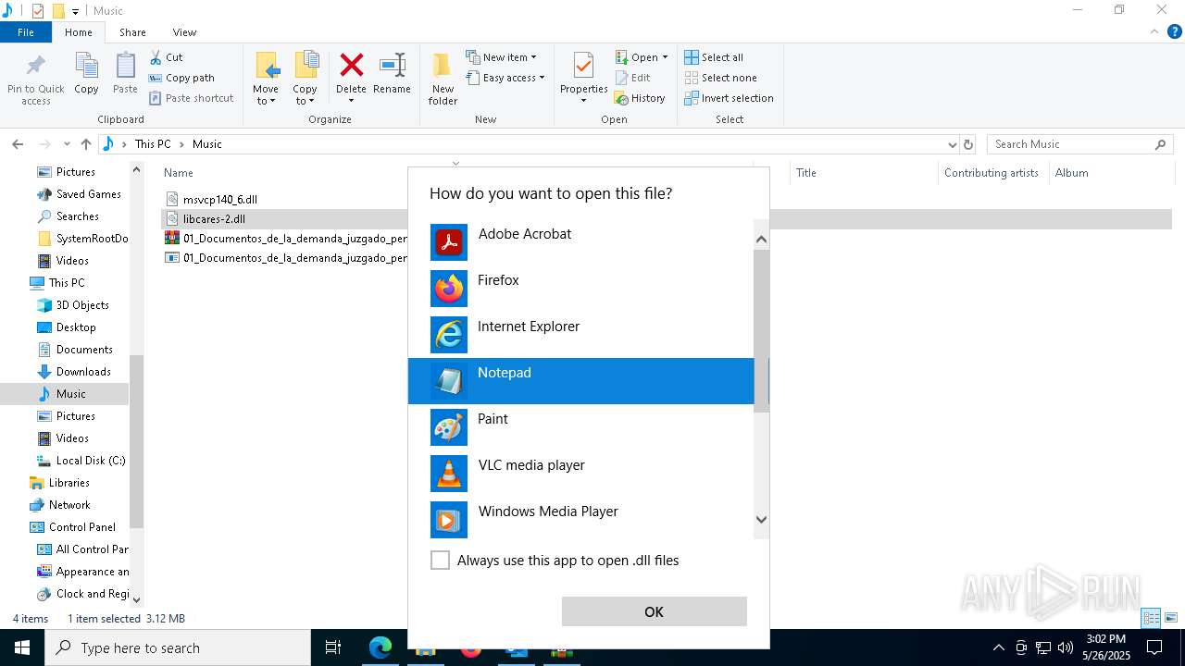Click Select all in ribbon
This screenshot has width=1185, height=666.
714,57
